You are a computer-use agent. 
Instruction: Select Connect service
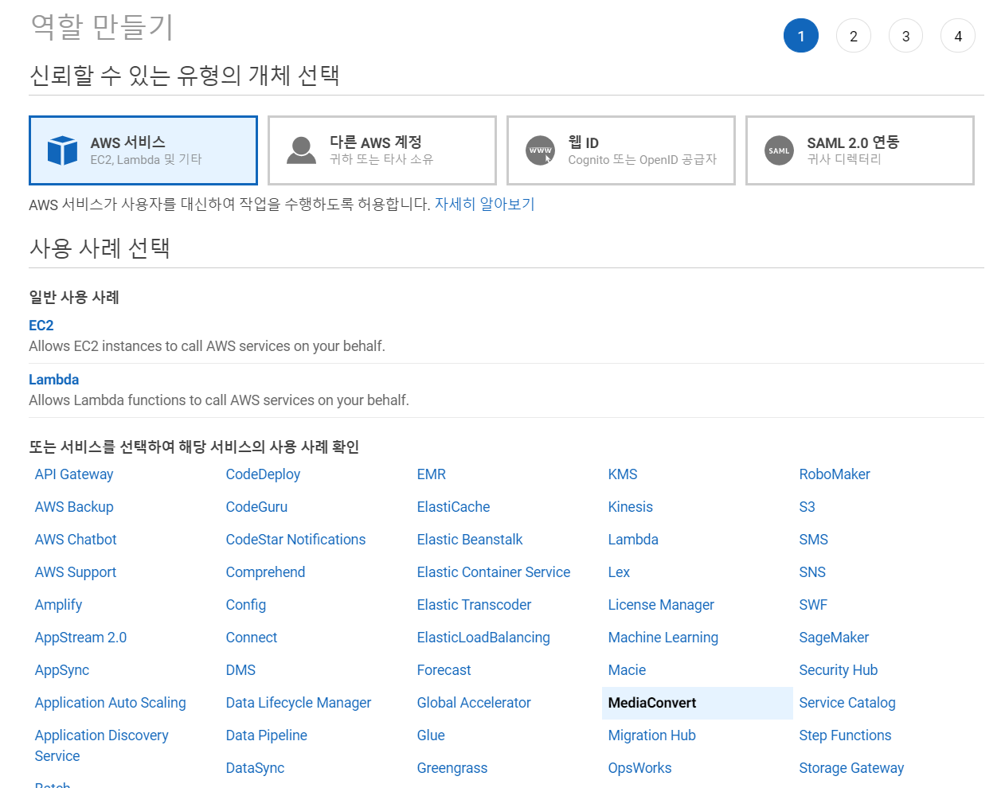click(252, 638)
